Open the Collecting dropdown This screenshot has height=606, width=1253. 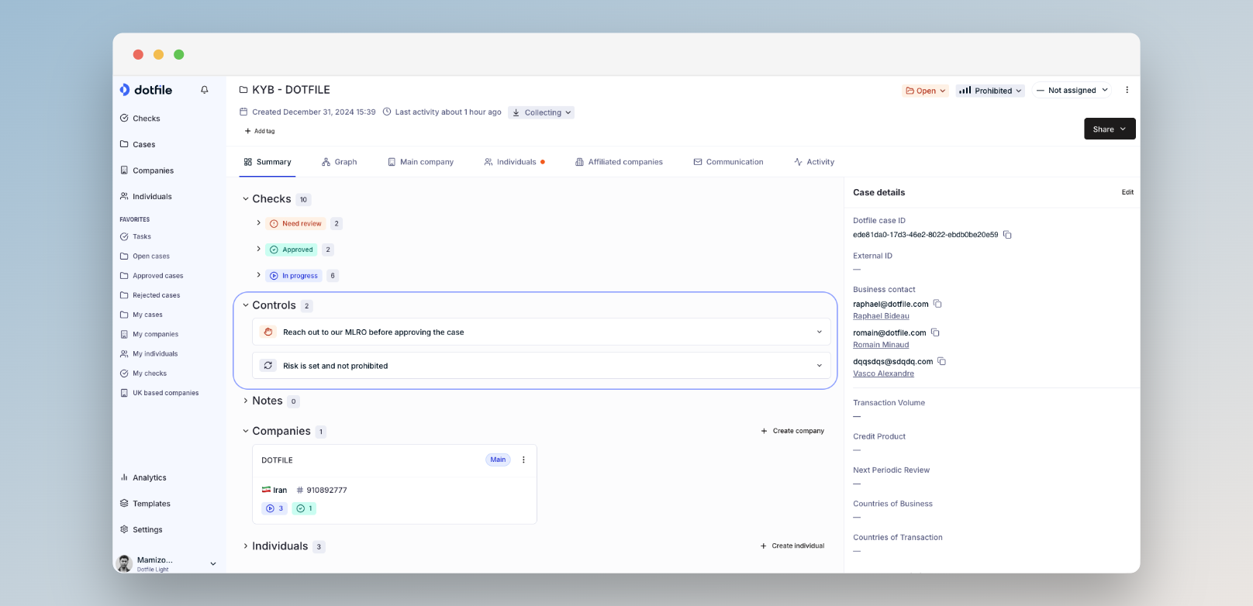(541, 112)
